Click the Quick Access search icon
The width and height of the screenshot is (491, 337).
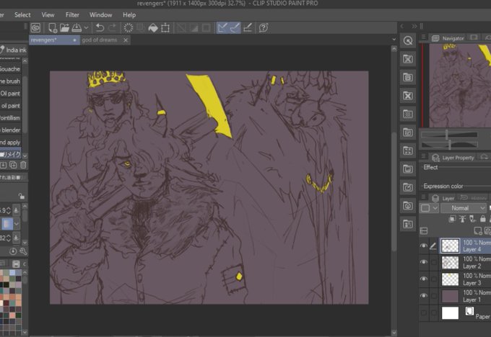408,40
